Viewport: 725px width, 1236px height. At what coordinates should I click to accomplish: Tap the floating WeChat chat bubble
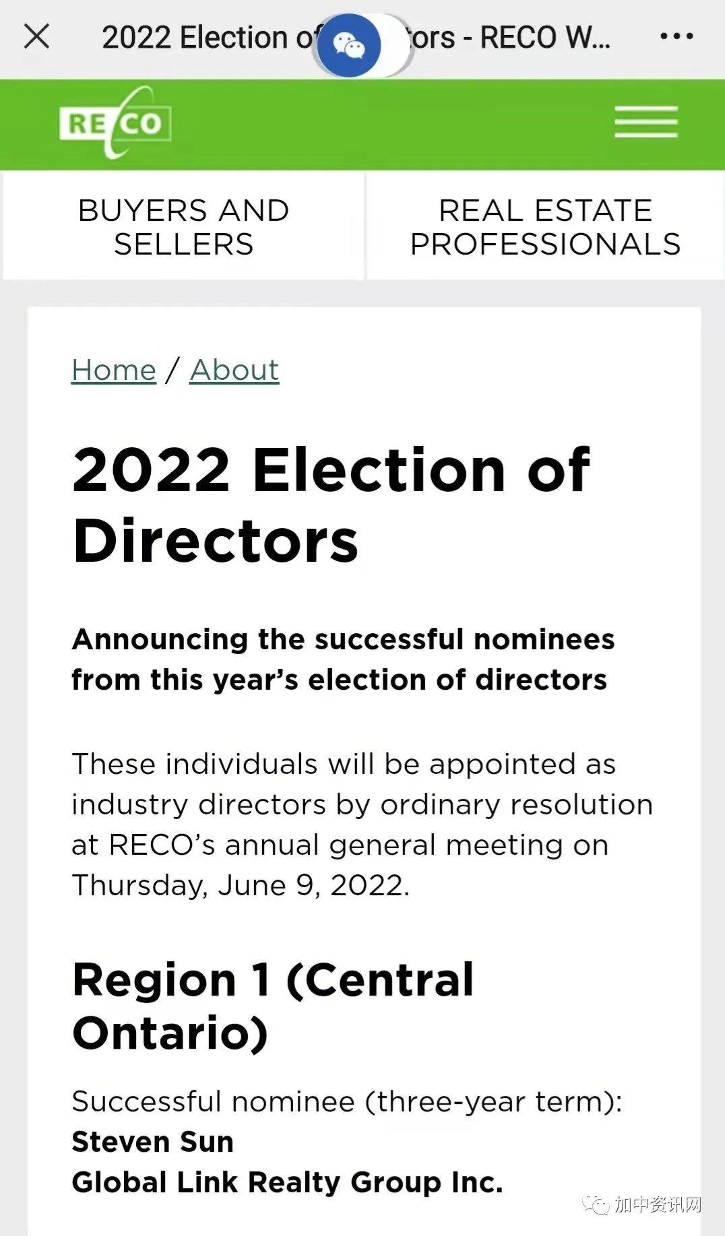(349, 45)
